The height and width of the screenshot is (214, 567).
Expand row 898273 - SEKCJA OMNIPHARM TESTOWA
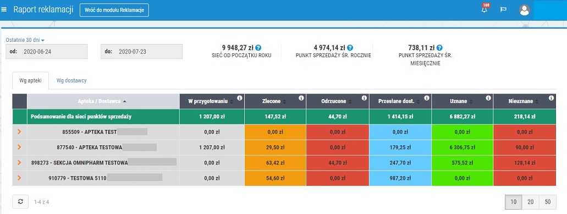click(x=20, y=163)
